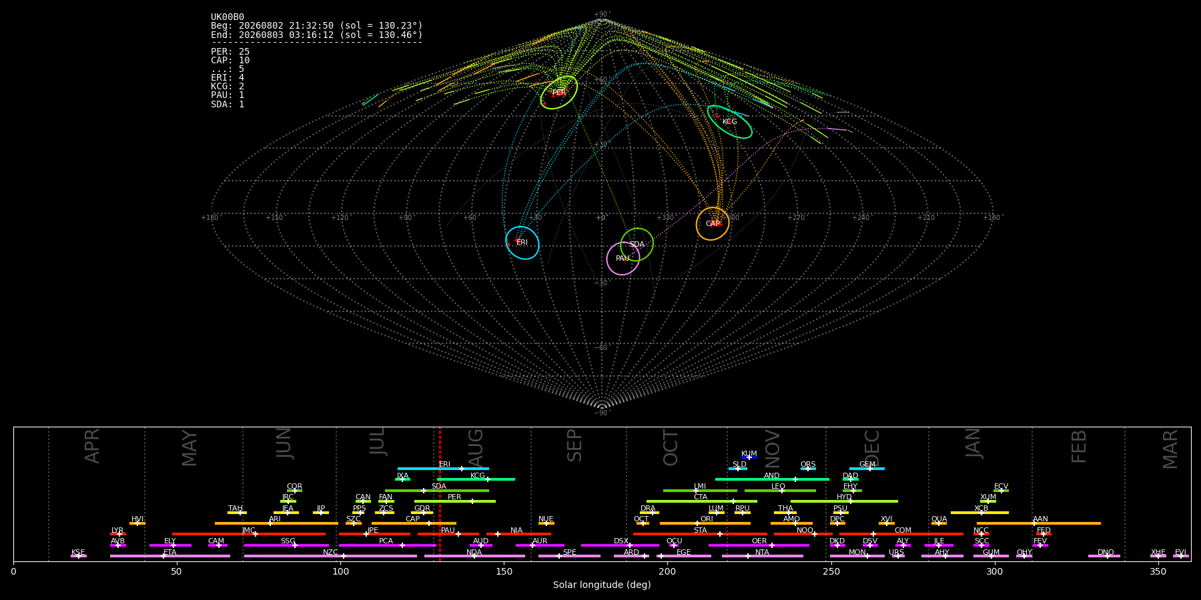Image resolution: width=1201 pixels, height=600 pixels.
Task: Select the violet PAU radiant circle
Action: (623, 259)
